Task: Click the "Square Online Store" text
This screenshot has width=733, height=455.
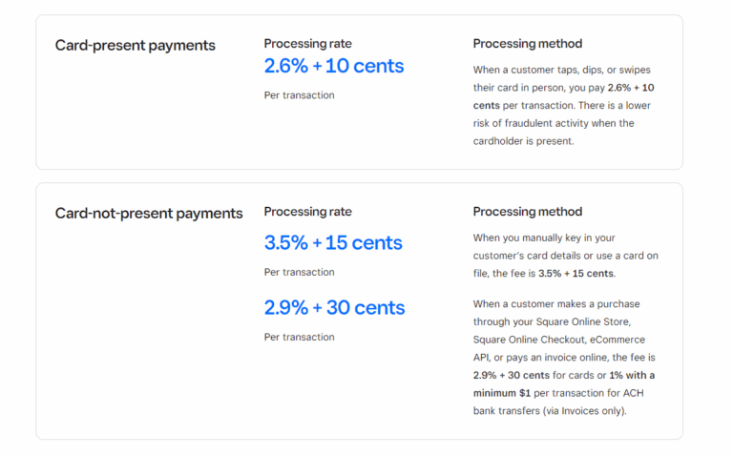Action: click(x=584, y=321)
